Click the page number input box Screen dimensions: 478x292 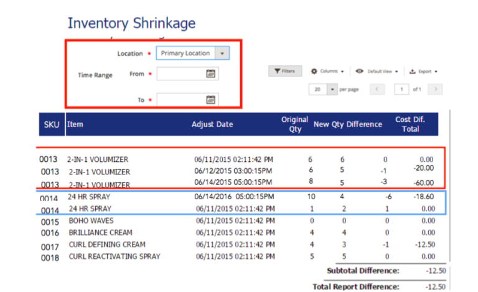401,89
